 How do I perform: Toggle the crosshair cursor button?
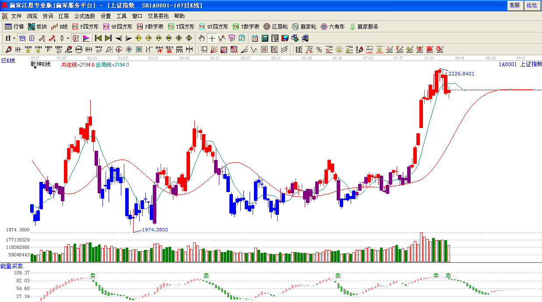tap(212, 38)
